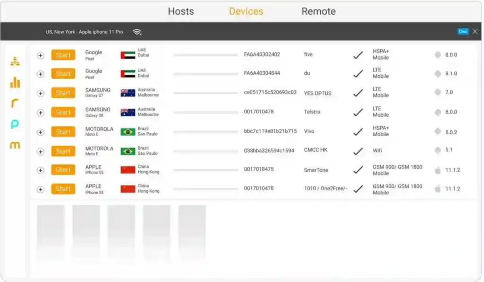Image resolution: width=484 pixels, height=282 pixels.
Task: Click the UAE flag in the five row
Action: (x=128, y=55)
